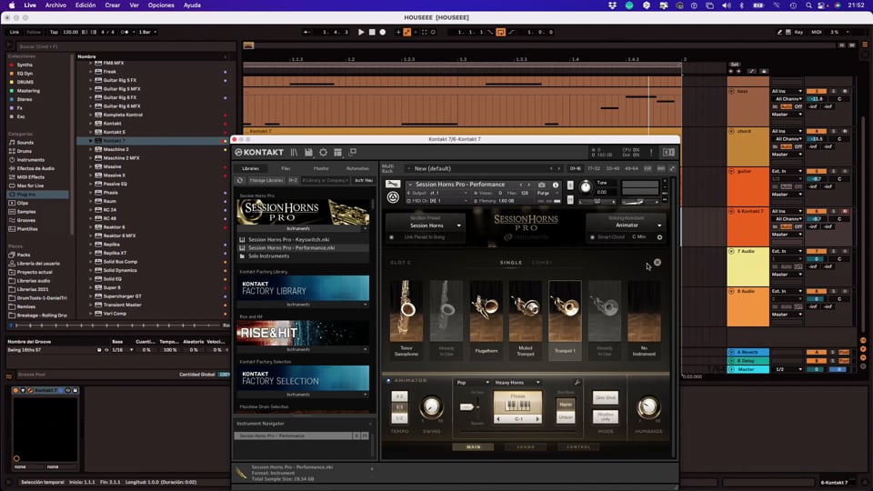
Task: Open the bass track All Ins input dropdown
Action: (x=787, y=91)
